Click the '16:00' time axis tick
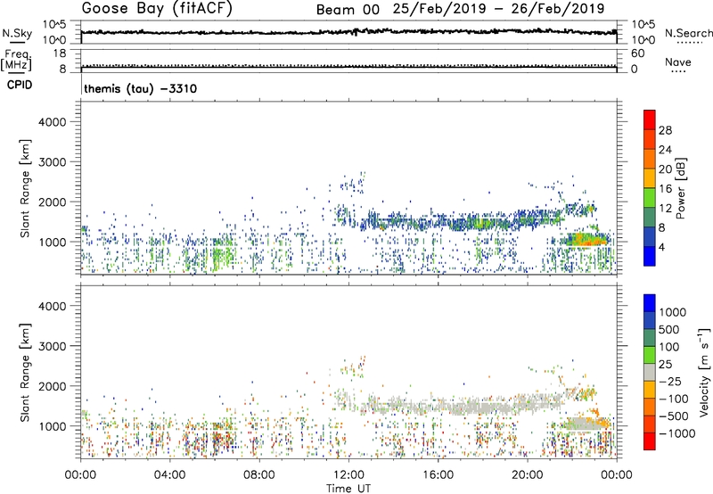Screen dimensions: 713x494 438,475
